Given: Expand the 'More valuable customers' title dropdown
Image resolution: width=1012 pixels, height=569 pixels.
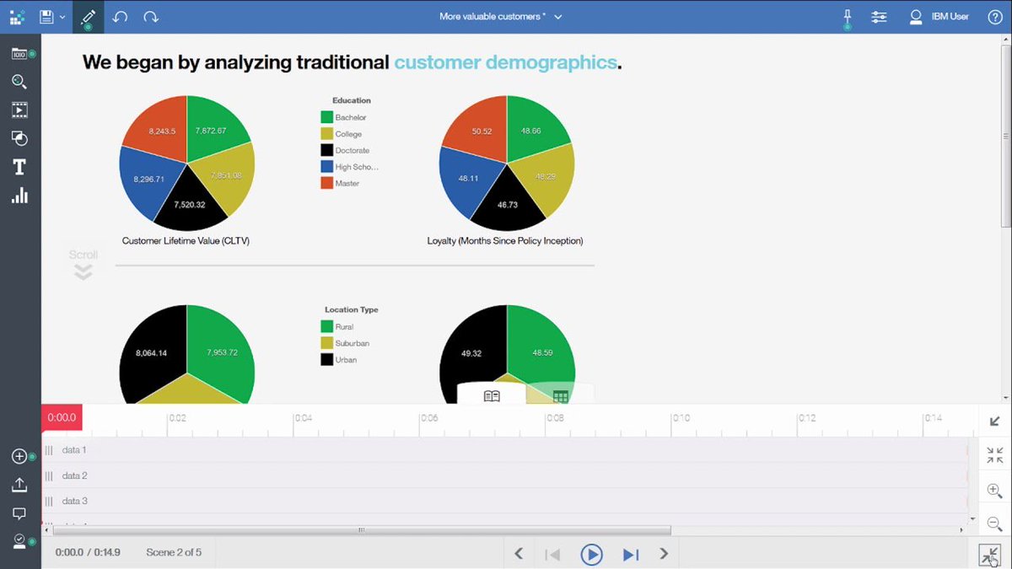Looking at the screenshot, I should [x=558, y=17].
